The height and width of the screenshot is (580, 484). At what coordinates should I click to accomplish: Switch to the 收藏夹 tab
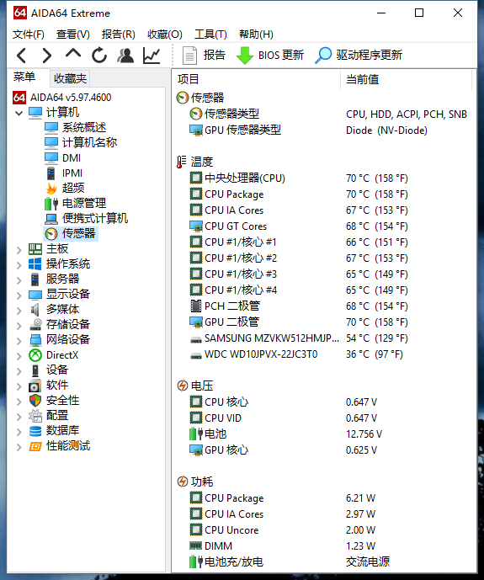70,78
